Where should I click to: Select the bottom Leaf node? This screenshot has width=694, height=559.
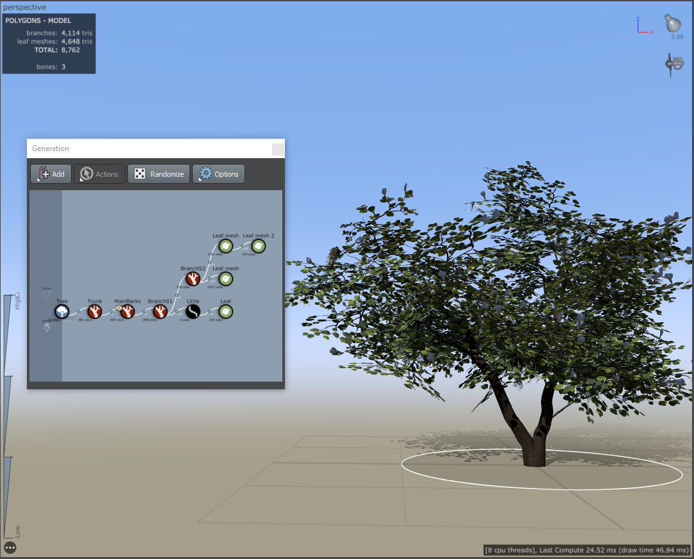[x=226, y=312]
